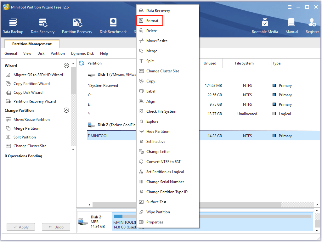Choose Explore from context menu

[168, 121]
